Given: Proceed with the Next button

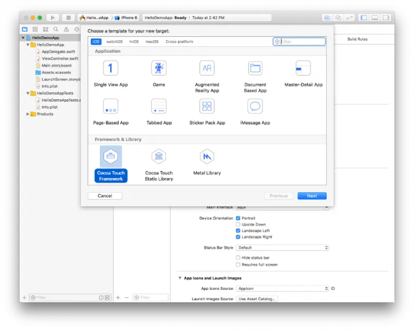Looking at the screenshot, I should tap(312, 196).
